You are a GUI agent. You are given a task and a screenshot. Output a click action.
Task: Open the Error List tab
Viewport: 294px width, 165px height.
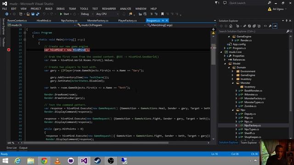pos(11,148)
